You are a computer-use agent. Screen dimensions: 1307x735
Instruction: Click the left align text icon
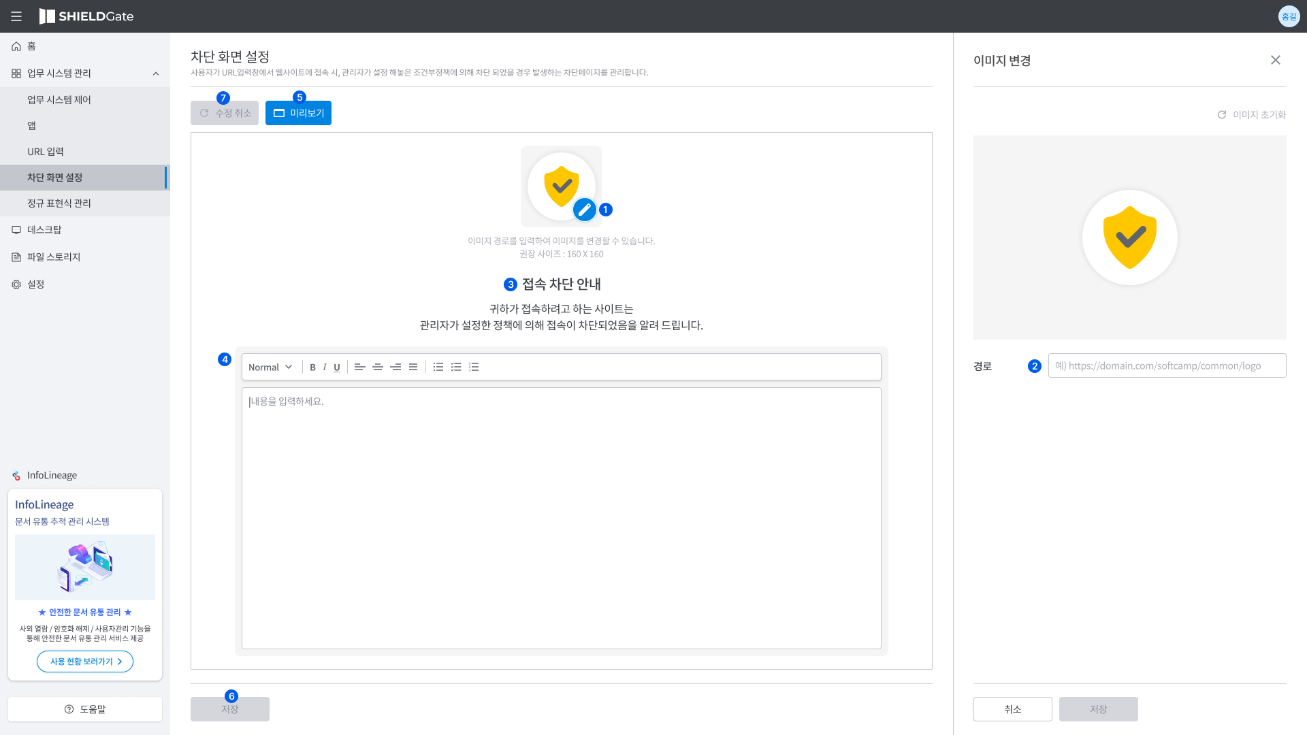(360, 367)
